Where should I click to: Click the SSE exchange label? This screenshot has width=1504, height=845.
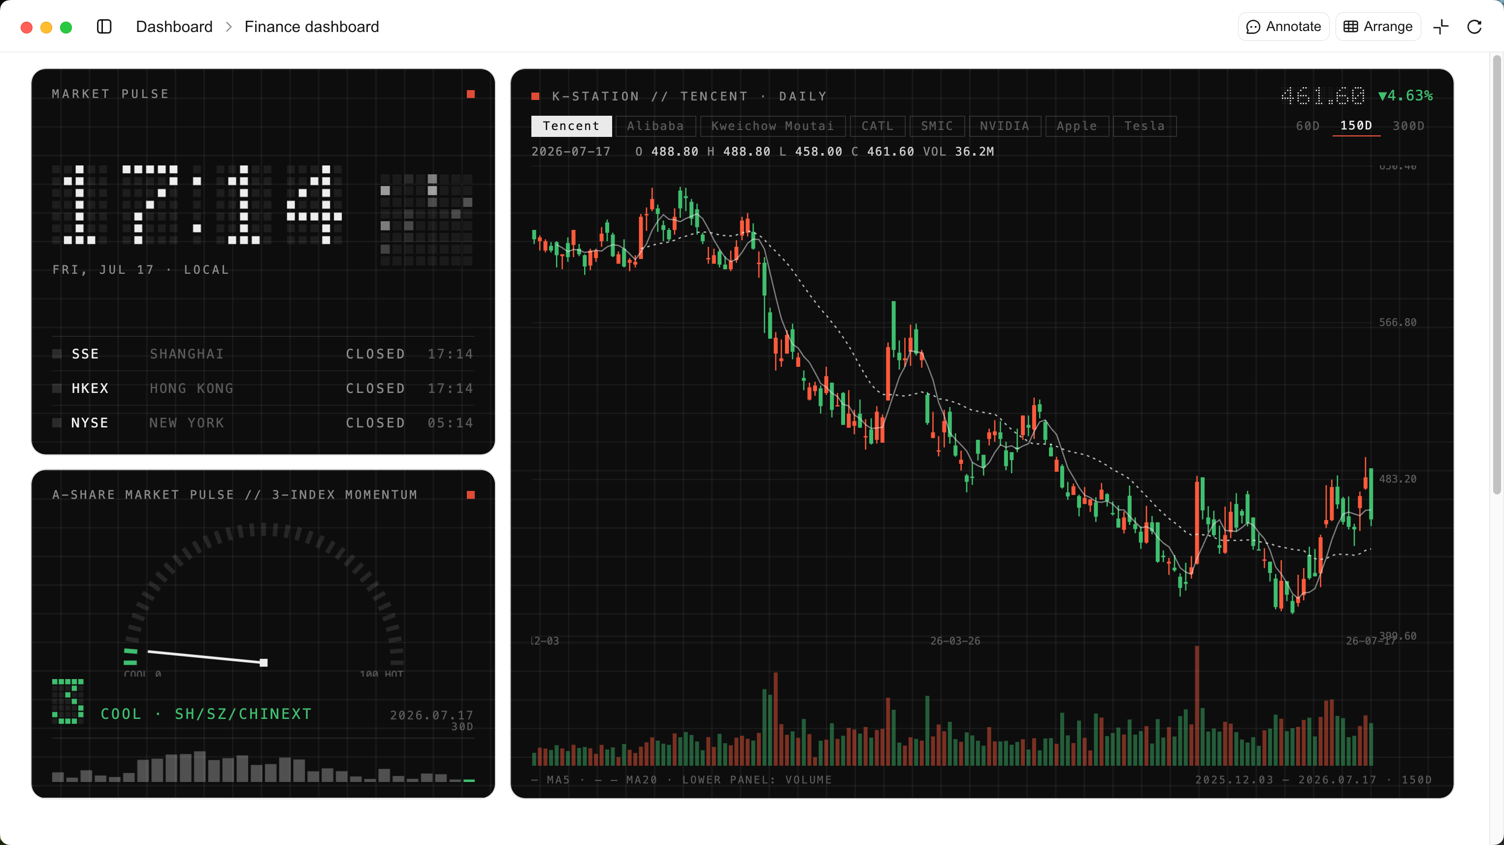pos(85,354)
